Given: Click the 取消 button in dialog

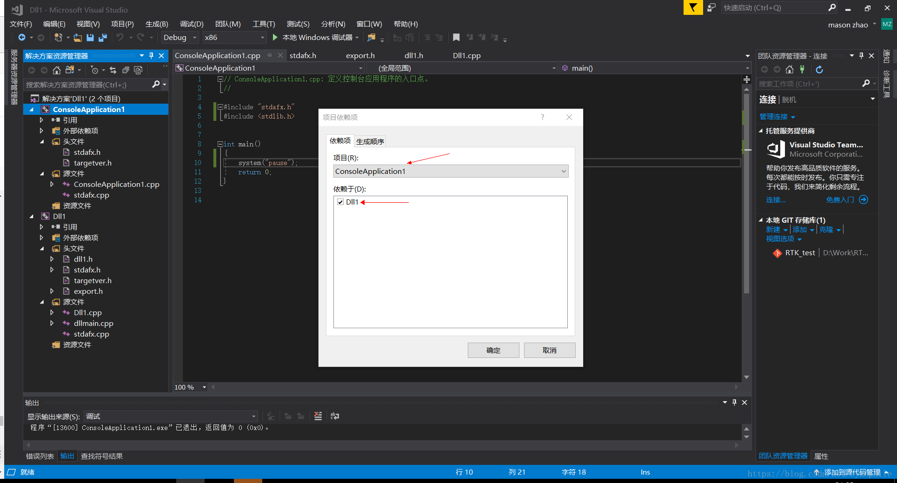Looking at the screenshot, I should pyautogui.click(x=550, y=350).
